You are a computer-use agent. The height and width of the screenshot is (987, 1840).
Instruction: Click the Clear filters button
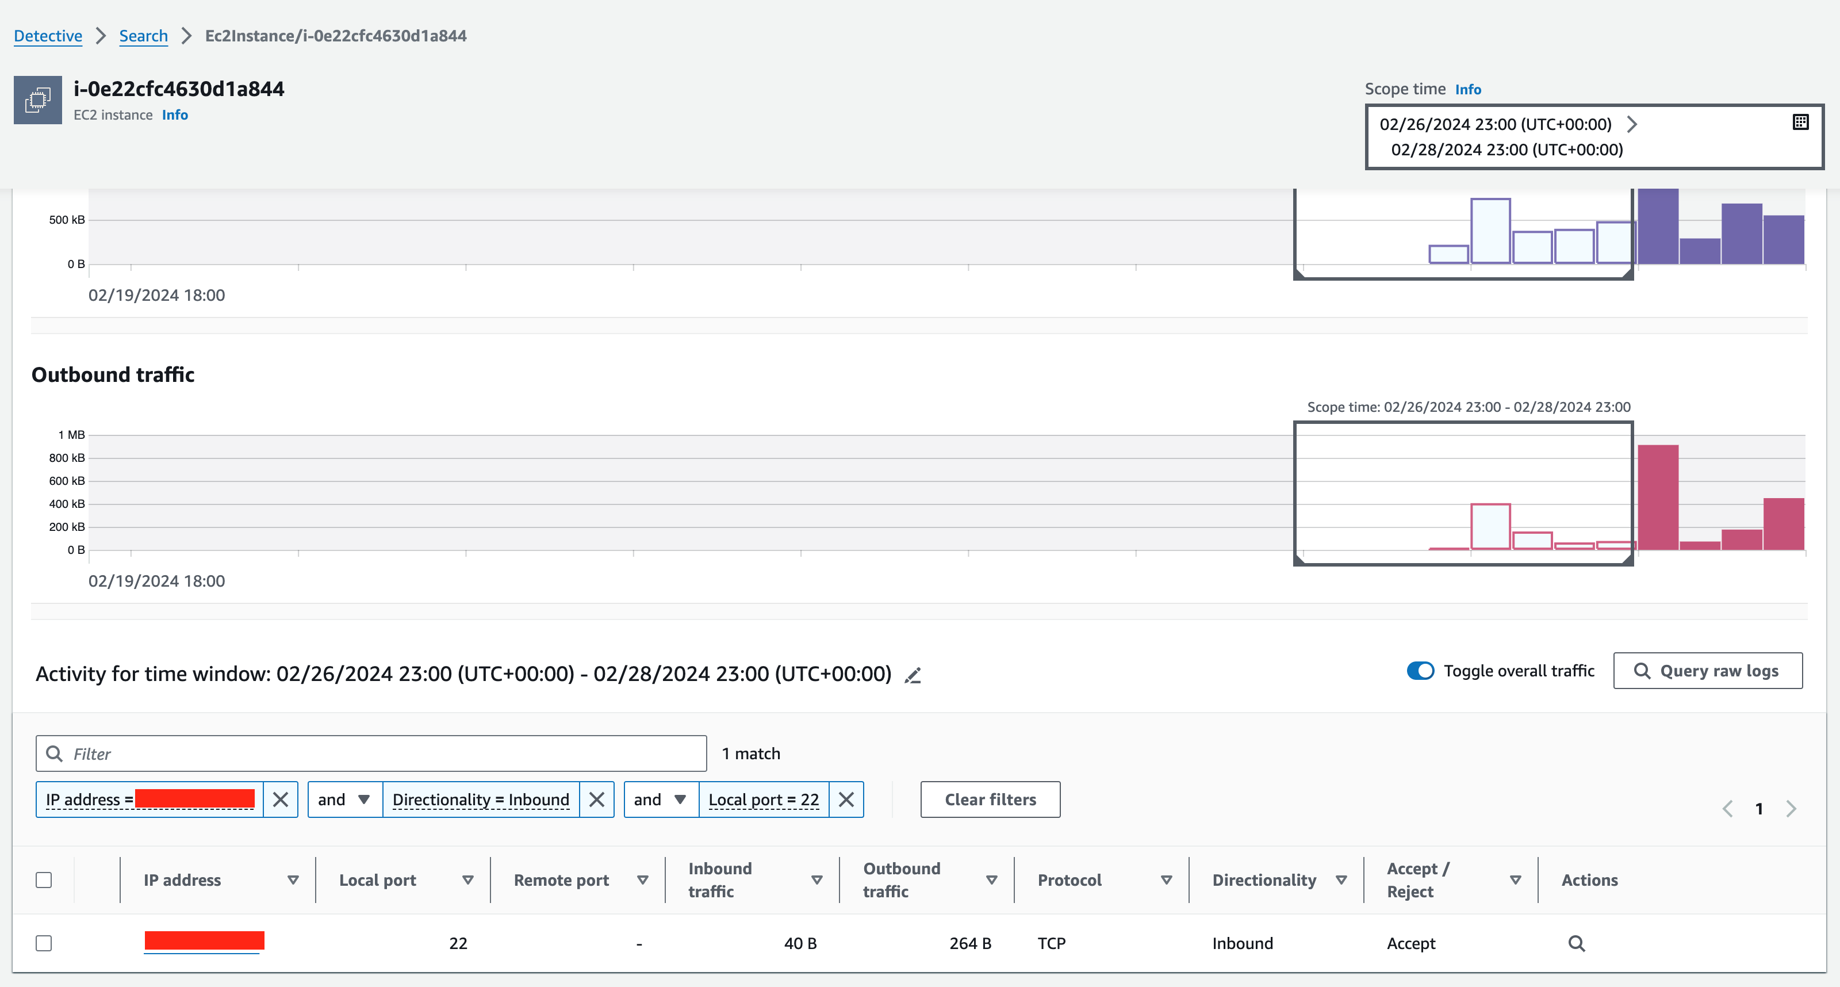tap(990, 799)
